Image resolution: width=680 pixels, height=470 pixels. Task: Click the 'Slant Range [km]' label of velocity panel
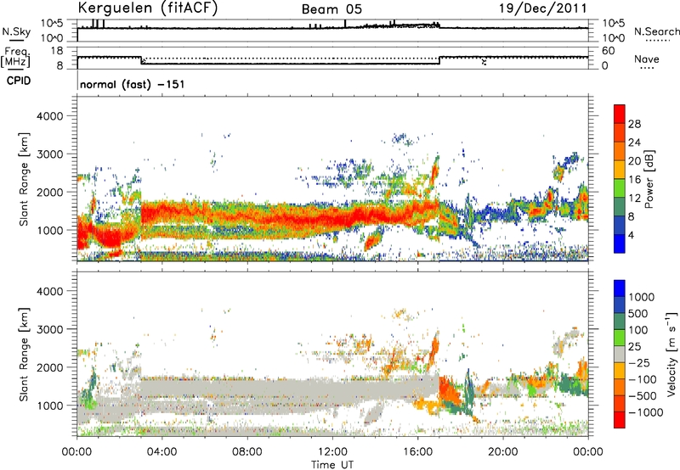[24, 355]
